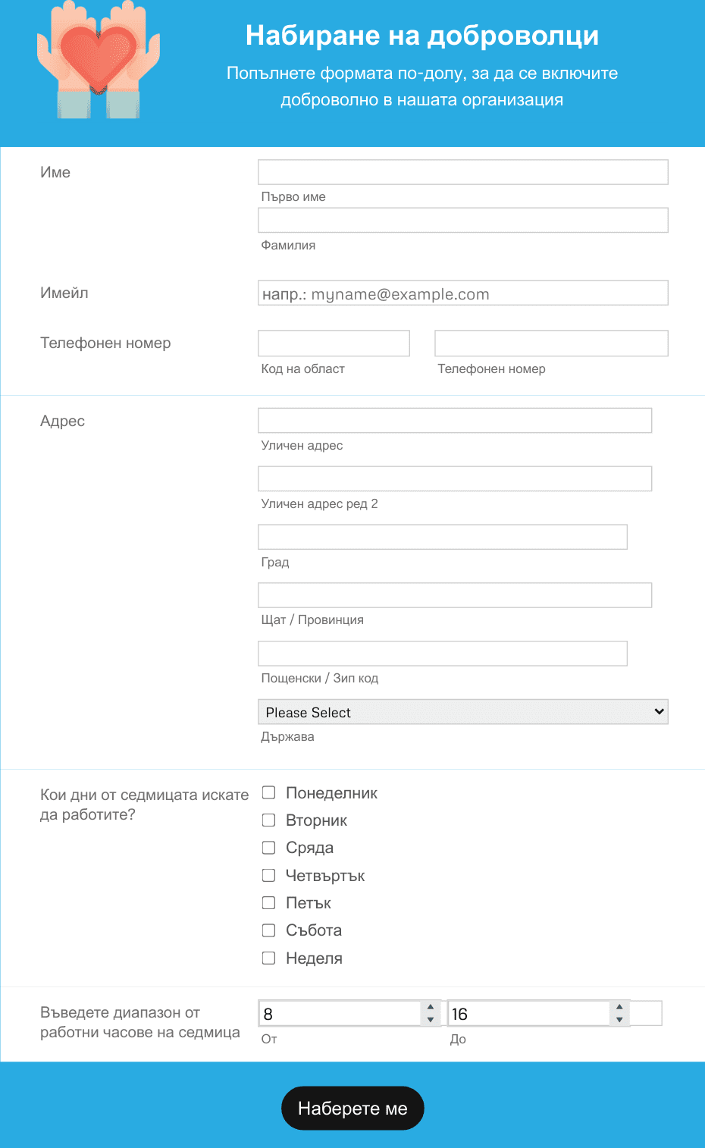Decrease the 'До' hours spinner down arrow
Viewport: 705px width, 1148px height.
[x=619, y=1020]
